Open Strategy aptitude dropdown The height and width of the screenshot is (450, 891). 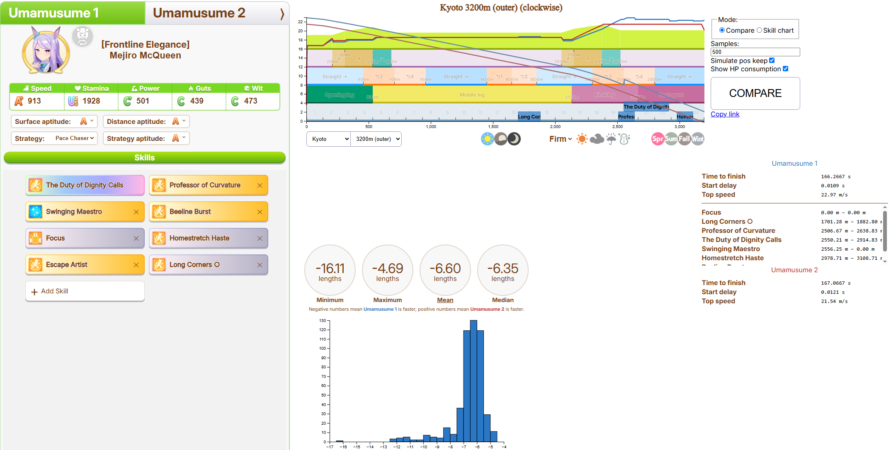click(180, 138)
